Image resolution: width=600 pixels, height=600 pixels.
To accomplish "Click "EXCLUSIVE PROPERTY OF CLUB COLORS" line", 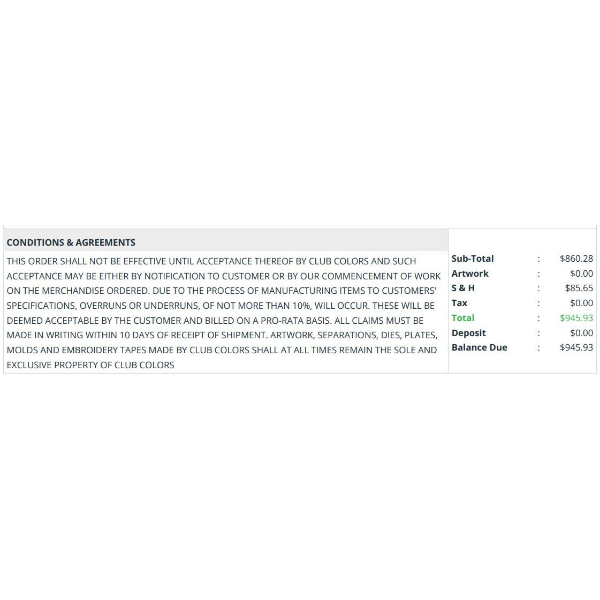I will [x=90, y=365].
